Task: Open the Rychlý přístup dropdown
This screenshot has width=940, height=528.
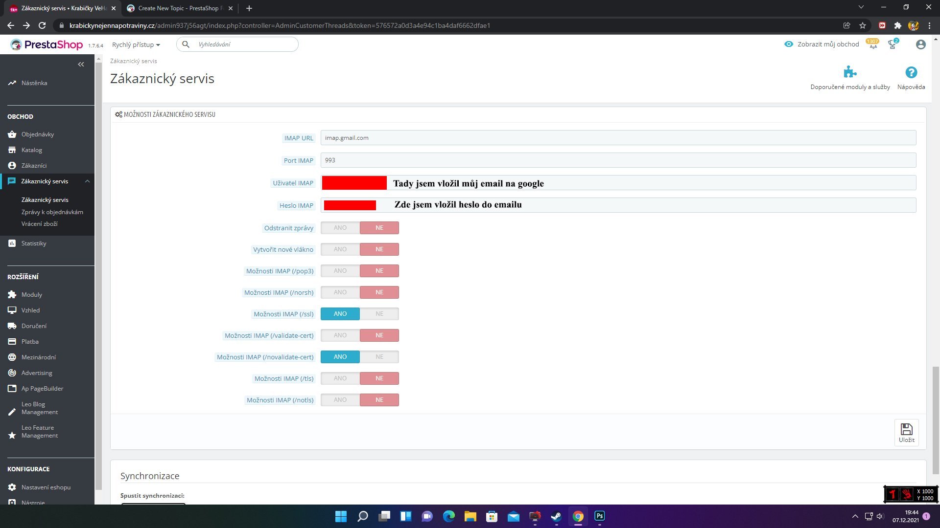Action: (x=136, y=44)
